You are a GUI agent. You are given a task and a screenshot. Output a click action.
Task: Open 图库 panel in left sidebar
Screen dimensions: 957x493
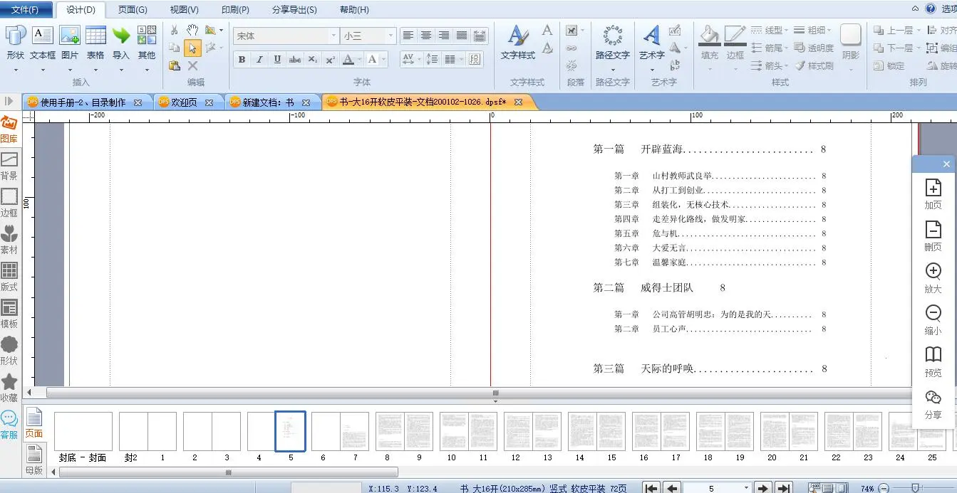click(9, 129)
